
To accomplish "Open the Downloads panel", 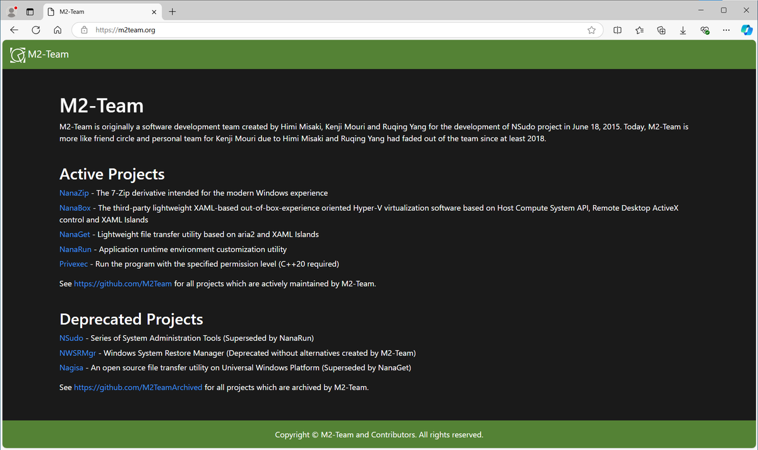I will (683, 30).
